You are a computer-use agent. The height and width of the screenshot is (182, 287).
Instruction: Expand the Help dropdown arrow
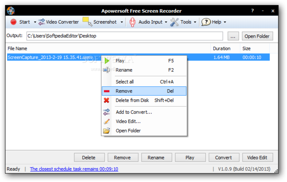pyautogui.click(x=225, y=22)
